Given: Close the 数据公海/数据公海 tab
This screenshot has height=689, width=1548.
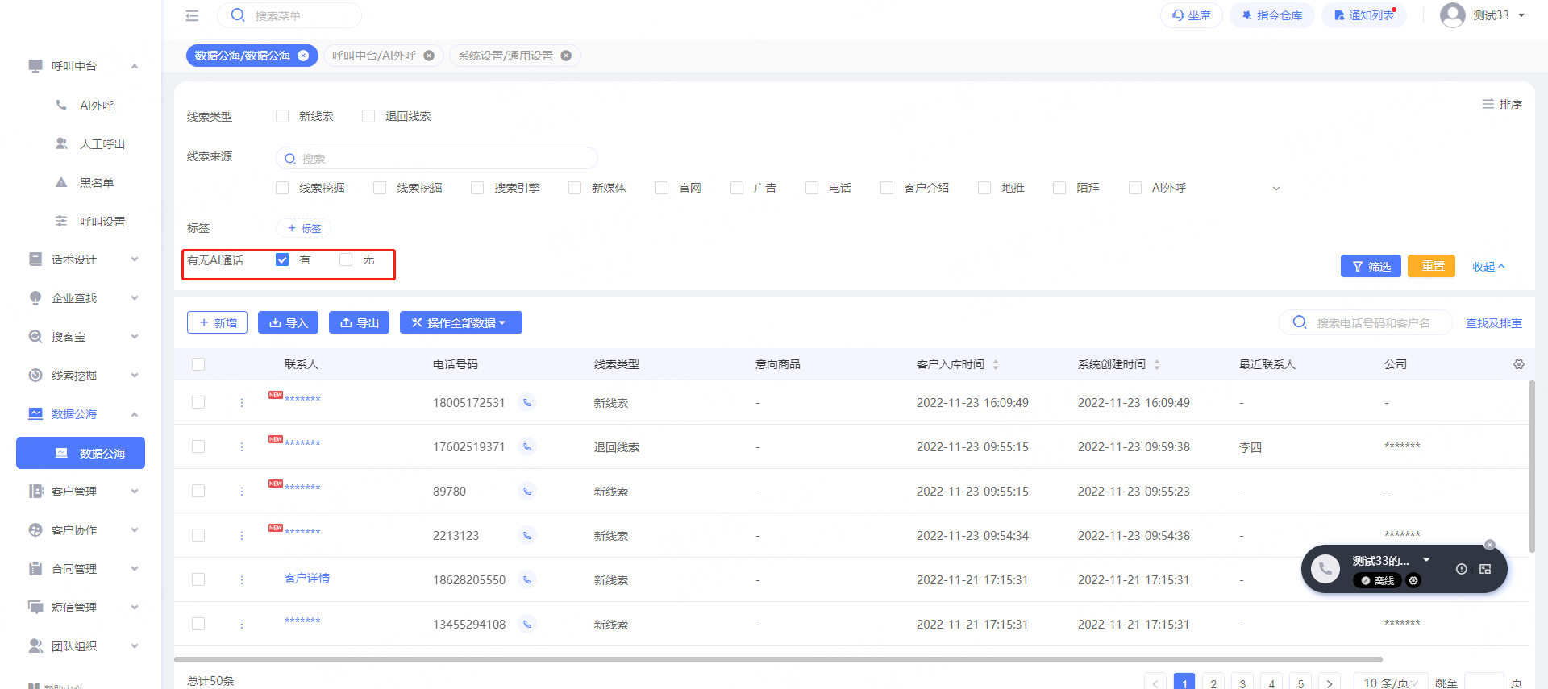Looking at the screenshot, I should click(303, 56).
